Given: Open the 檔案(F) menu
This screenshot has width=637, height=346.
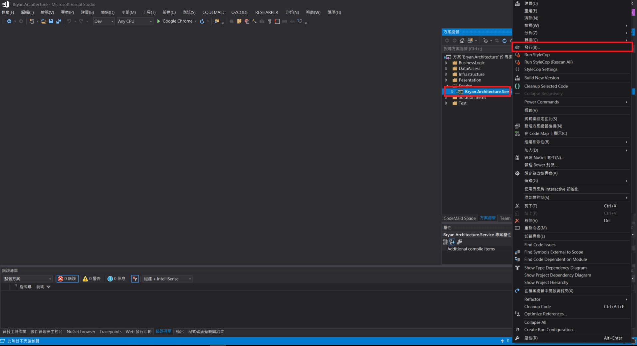Looking at the screenshot, I should [8, 12].
